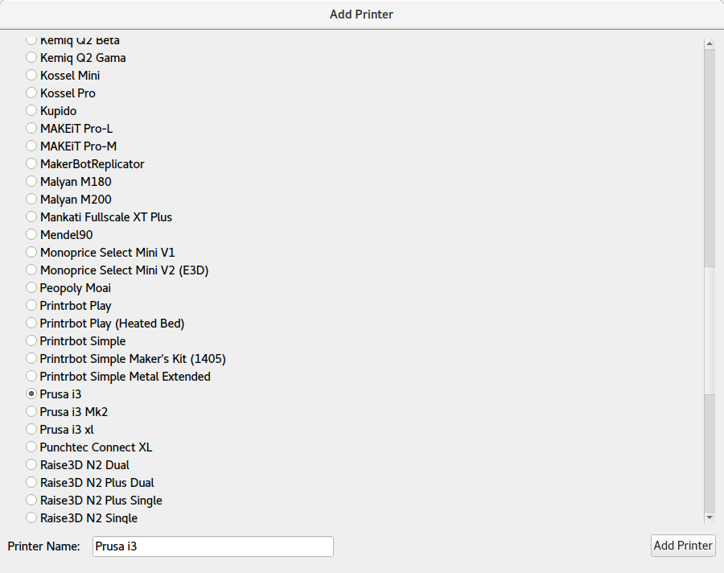Screen dimensions: 724x573
Task: Pick the Mendel90 radio option
Action: coord(31,235)
